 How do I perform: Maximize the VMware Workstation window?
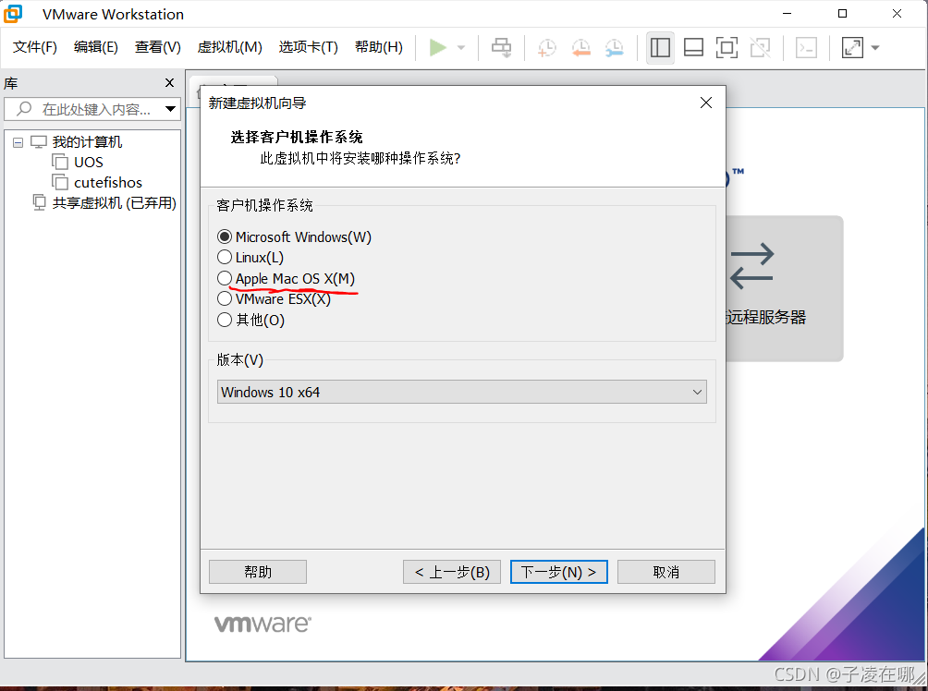(842, 14)
